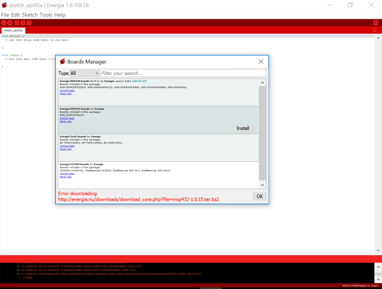This screenshot has height=289, width=382.
Task: Click the editor scrollbar up arrow
Action: [x=378, y=38]
